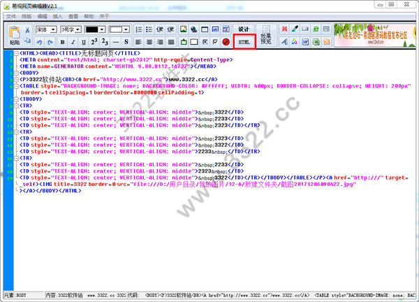Insert a horizontal line with the dash icon

click(x=116, y=42)
